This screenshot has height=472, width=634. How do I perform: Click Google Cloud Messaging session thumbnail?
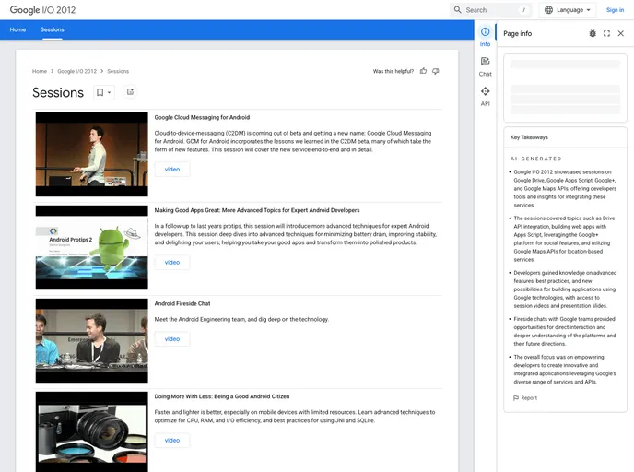[92, 154]
